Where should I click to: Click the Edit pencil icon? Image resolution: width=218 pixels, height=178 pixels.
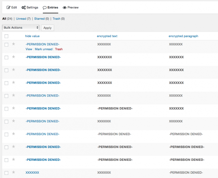[8, 8]
